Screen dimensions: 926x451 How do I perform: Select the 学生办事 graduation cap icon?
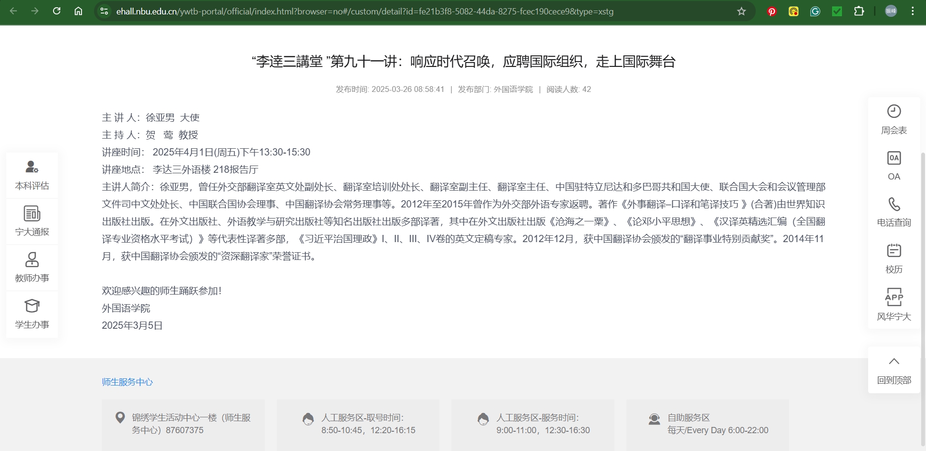point(32,306)
